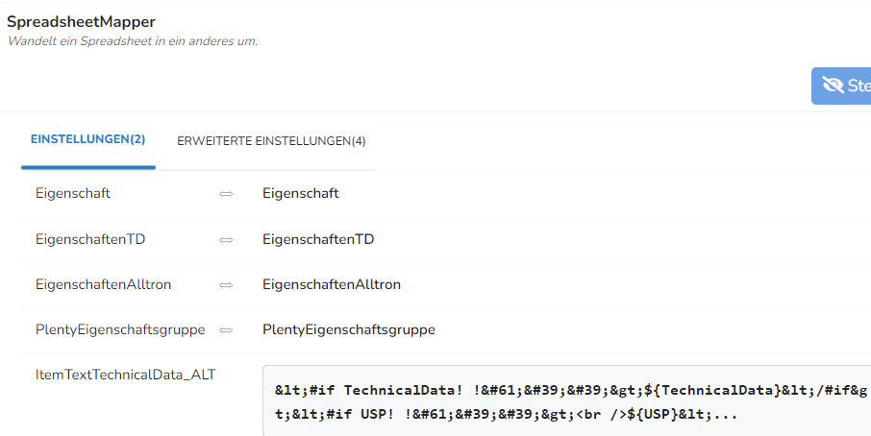Screen dimensions: 871x436
Task: Click the double arrow beside EigenschaftenTD
Action: (226, 240)
